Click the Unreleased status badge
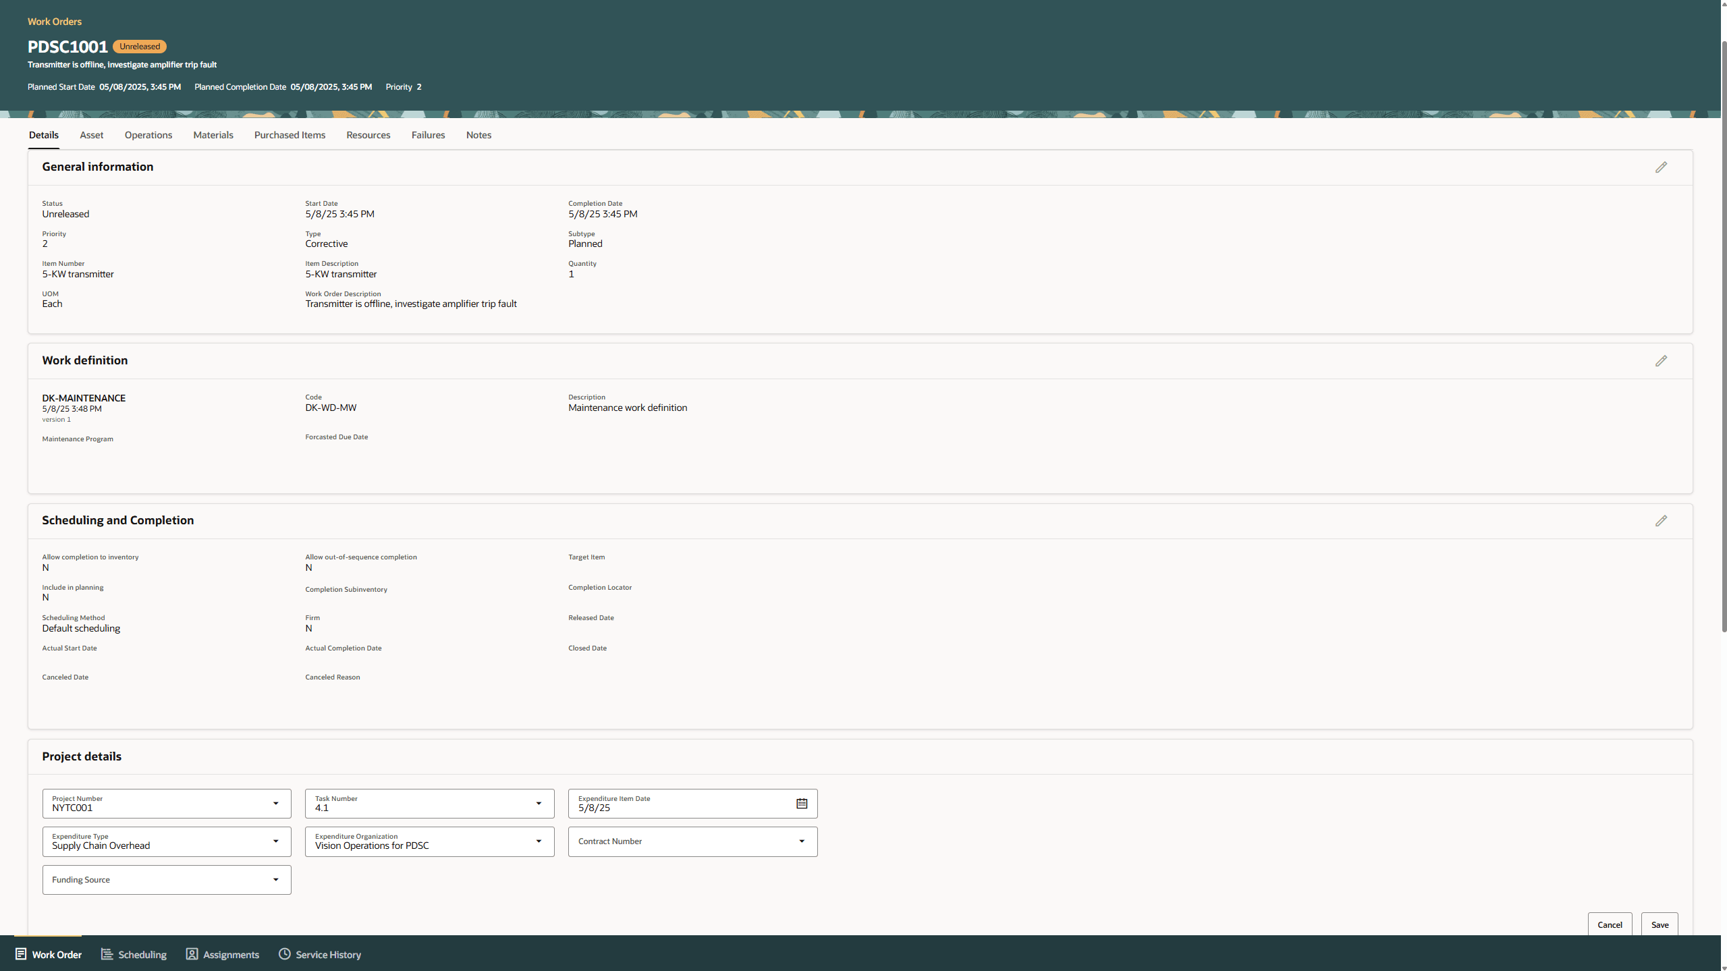Viewport: 1727px width, 971px height. tap(139, 46)
